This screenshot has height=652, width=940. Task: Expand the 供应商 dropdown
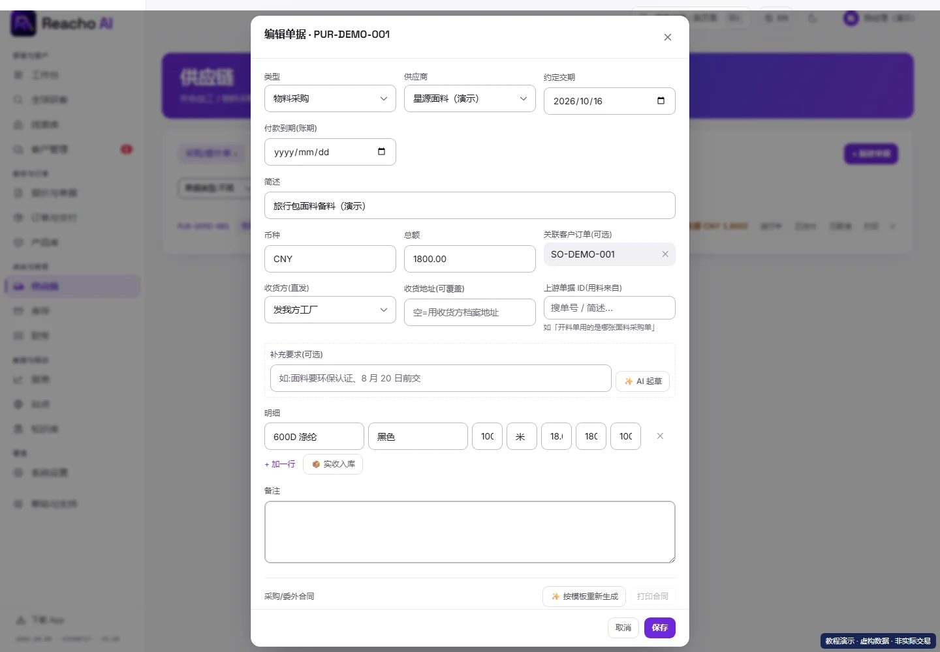click(470, 98)
